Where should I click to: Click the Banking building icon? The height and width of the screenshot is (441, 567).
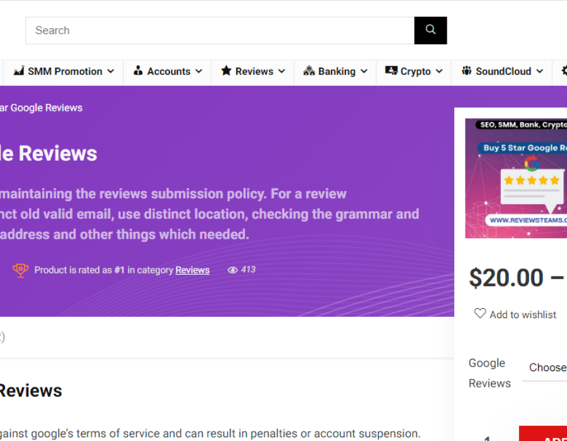coord(309,71)
